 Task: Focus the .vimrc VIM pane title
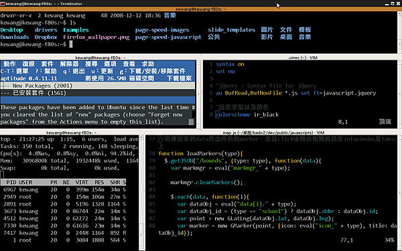tap(303, 58)
